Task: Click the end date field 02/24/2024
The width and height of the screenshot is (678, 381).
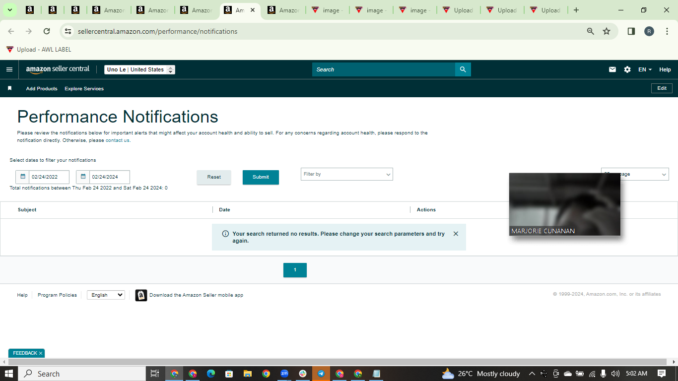Action: (110, 177)
